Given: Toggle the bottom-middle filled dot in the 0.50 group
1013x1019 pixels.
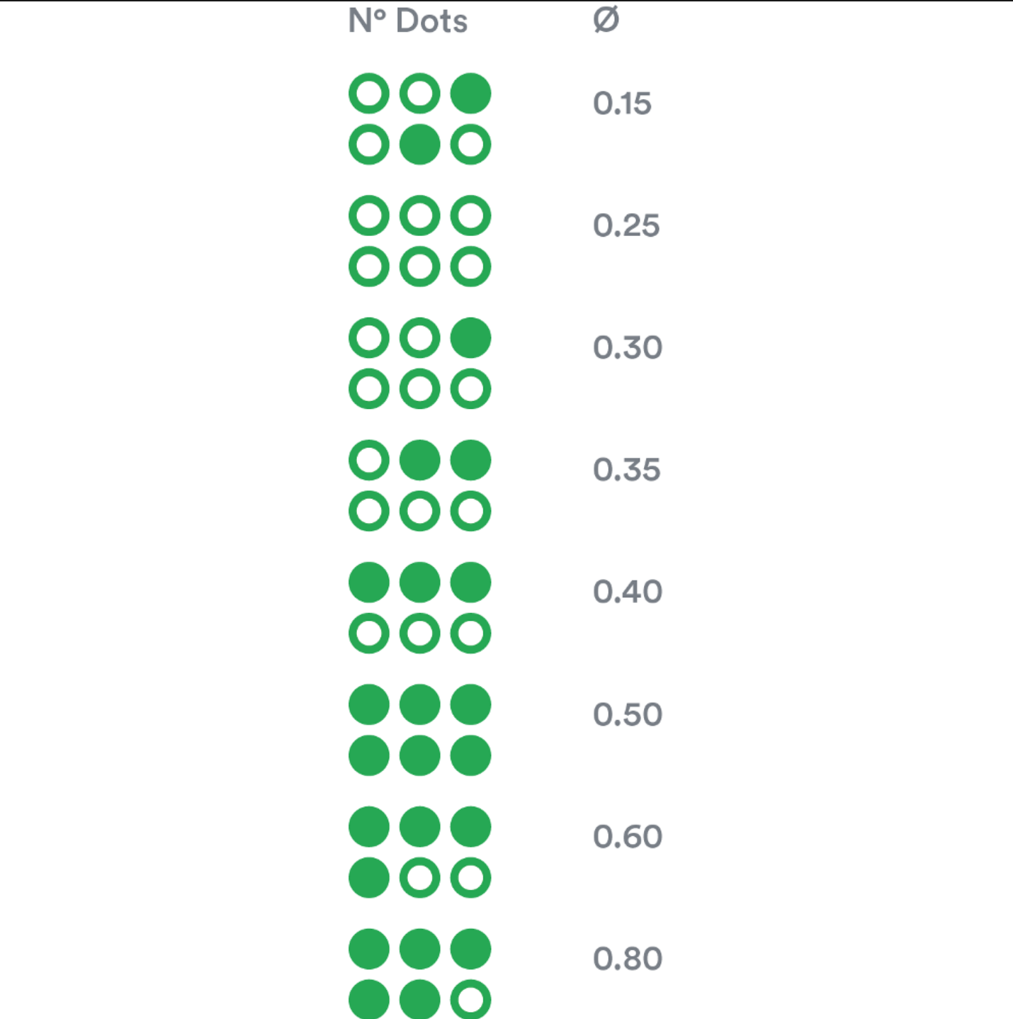Looking at the screenshot, I should [x=420, y=755].
